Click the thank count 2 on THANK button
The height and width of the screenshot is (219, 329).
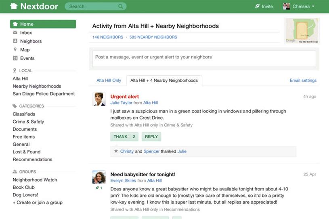click(134, 136)
